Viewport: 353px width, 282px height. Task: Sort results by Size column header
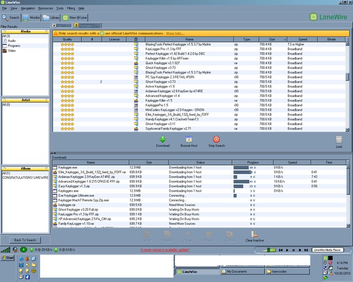pyautogui.click(x=273, y=39)
